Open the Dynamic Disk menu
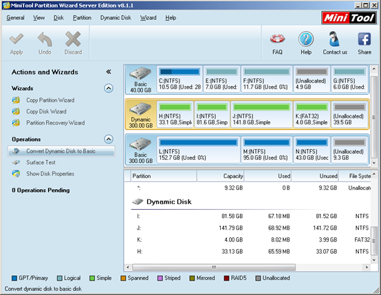This screenshot has height=295, width=381. pos(116,18)
